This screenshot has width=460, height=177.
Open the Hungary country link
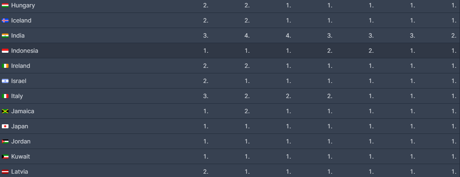pos(23,6)
